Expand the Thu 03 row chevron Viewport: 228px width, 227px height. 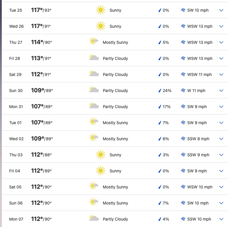coord(221,155)
